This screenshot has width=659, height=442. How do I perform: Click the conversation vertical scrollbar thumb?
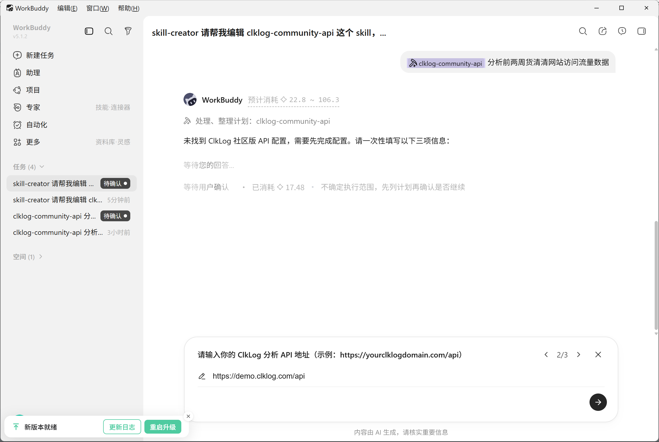coord(656,275)
